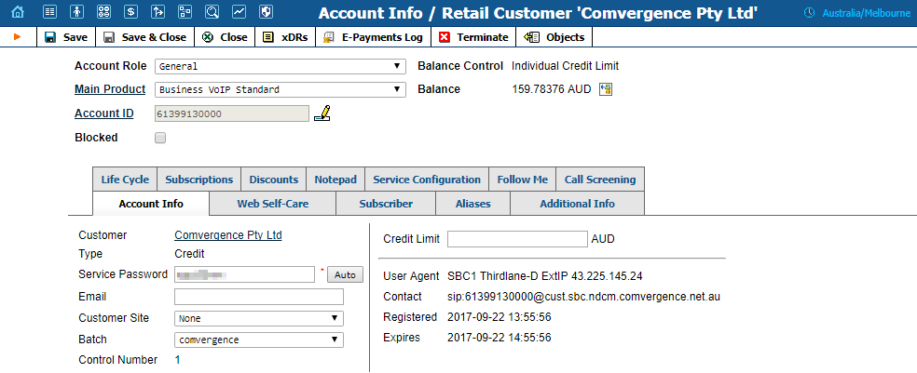Open the chart statistics icon
The height and width of the screenshot is (373, 917).
tap(240, 13)
